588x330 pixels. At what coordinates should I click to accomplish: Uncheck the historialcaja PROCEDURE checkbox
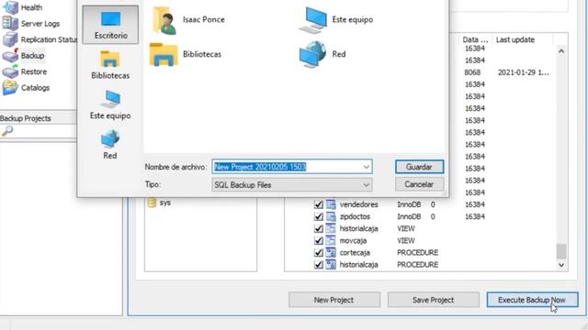click(319, 265)
